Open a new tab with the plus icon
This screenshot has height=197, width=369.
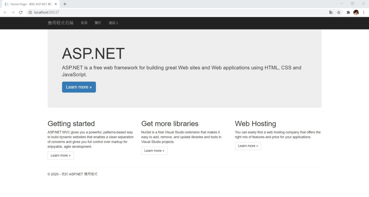[x=65, y=4]
